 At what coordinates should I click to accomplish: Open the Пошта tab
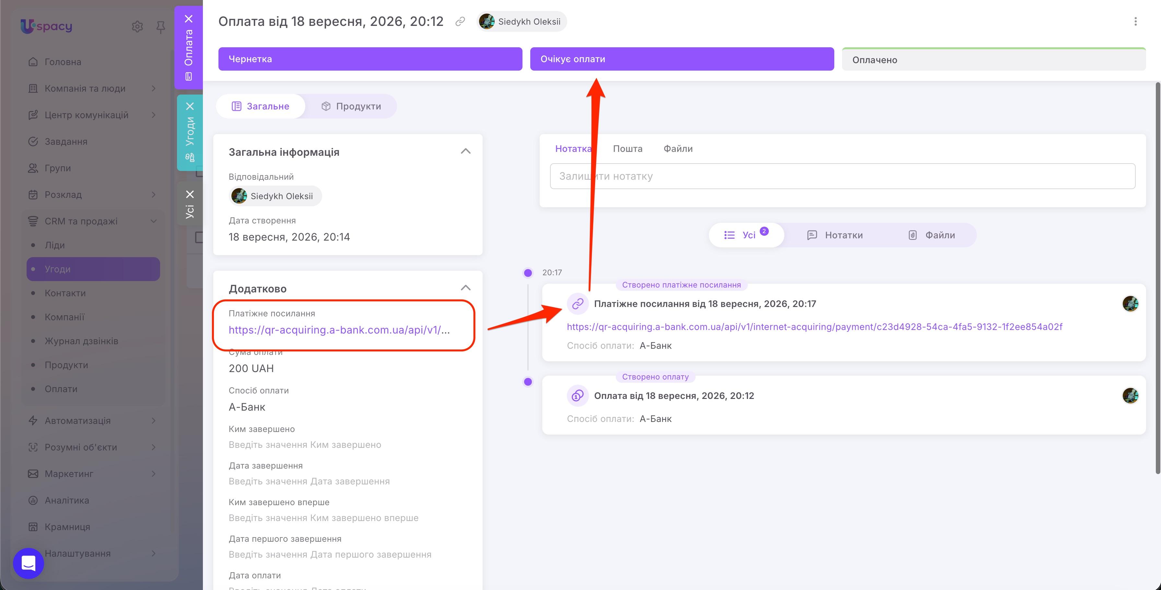click(627, 149)
